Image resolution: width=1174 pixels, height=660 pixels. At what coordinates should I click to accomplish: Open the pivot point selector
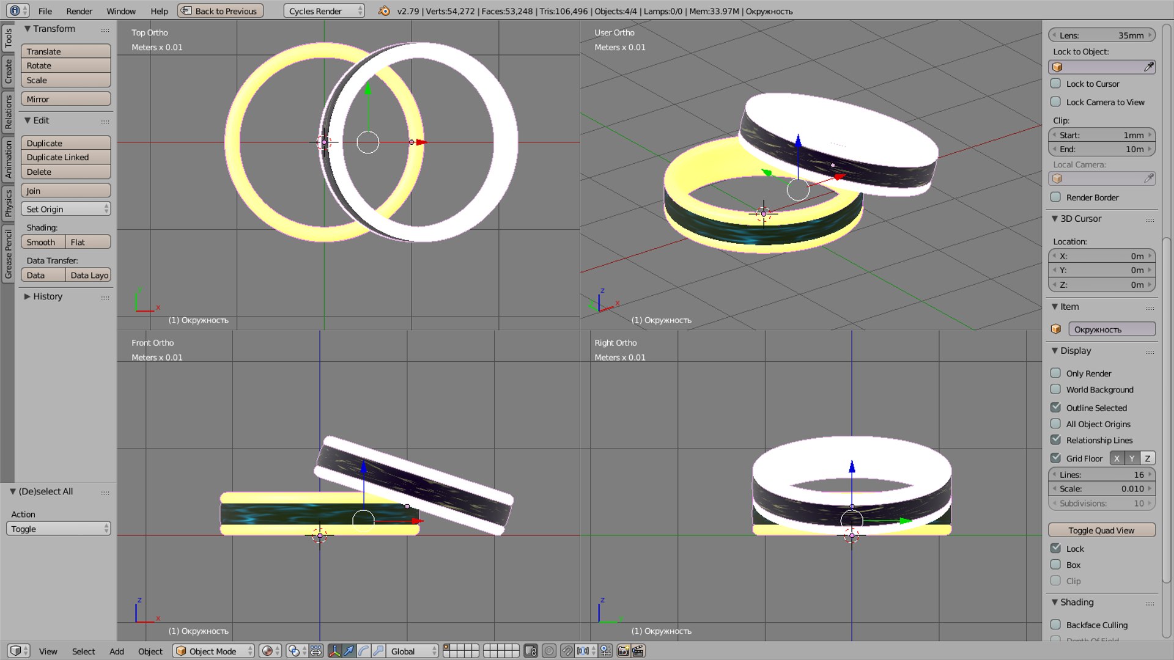click(x=297, y=651)
